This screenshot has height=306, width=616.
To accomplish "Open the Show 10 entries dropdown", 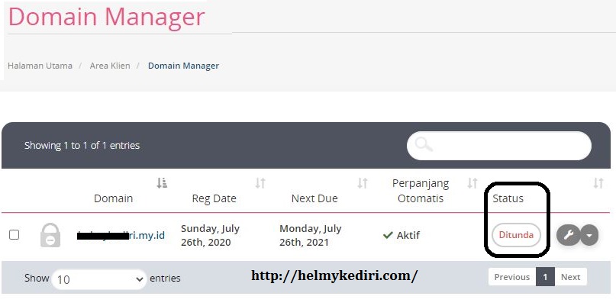I will coord(99,279).
